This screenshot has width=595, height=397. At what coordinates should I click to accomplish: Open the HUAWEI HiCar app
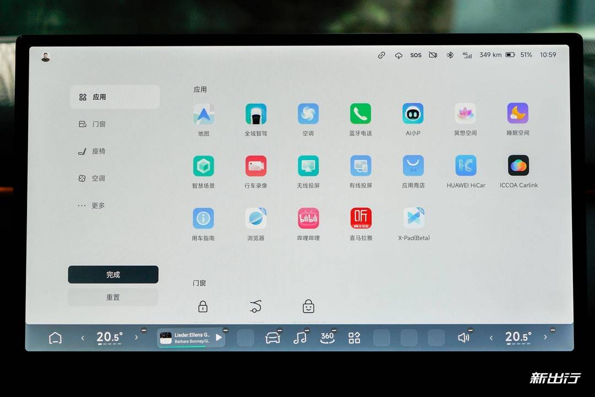coord(466,165)
